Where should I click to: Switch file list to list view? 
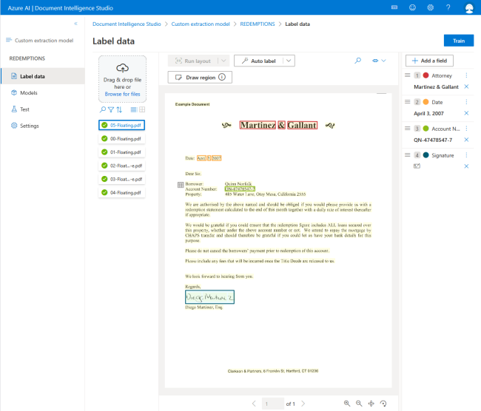[133, 109]
